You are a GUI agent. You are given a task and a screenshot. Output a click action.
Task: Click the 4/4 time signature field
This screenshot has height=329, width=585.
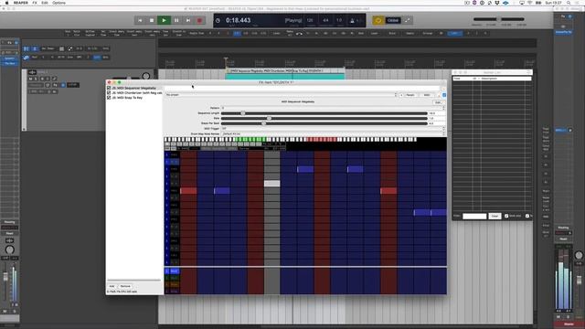[x=325, y=20]
